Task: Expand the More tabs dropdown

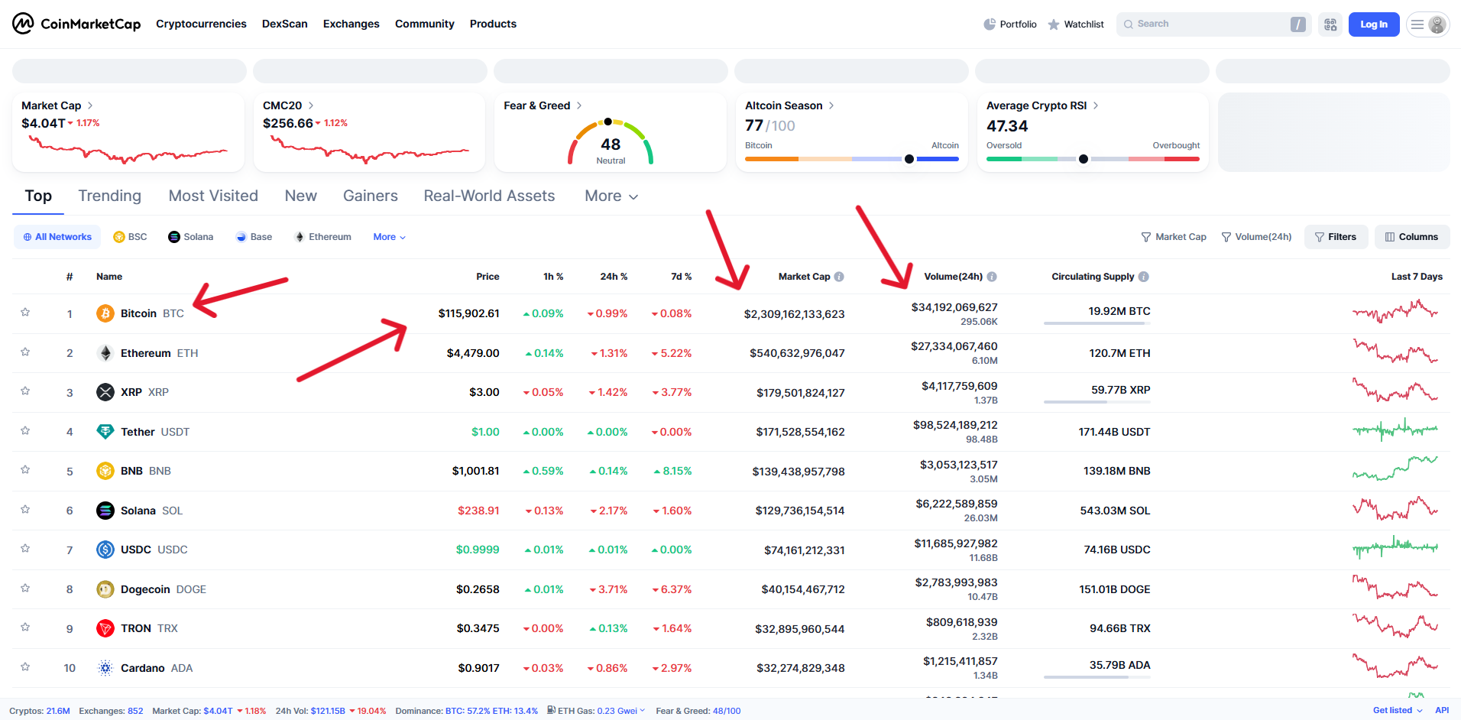Action: [x=611, y=196]
